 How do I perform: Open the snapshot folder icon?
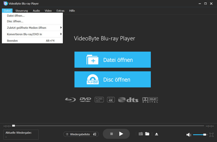tap(147, 134)
